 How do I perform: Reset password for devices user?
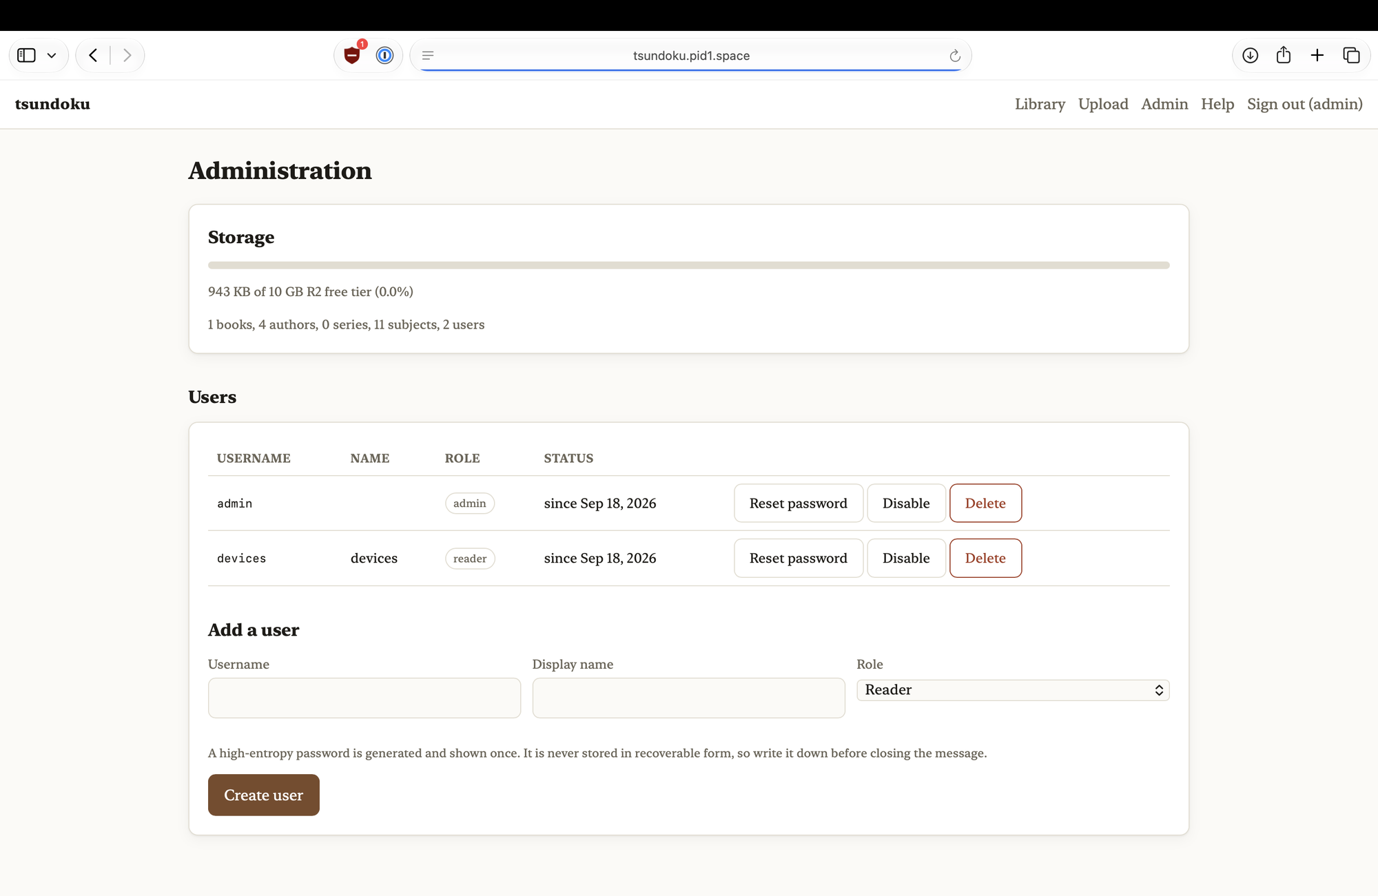[799, 558]
